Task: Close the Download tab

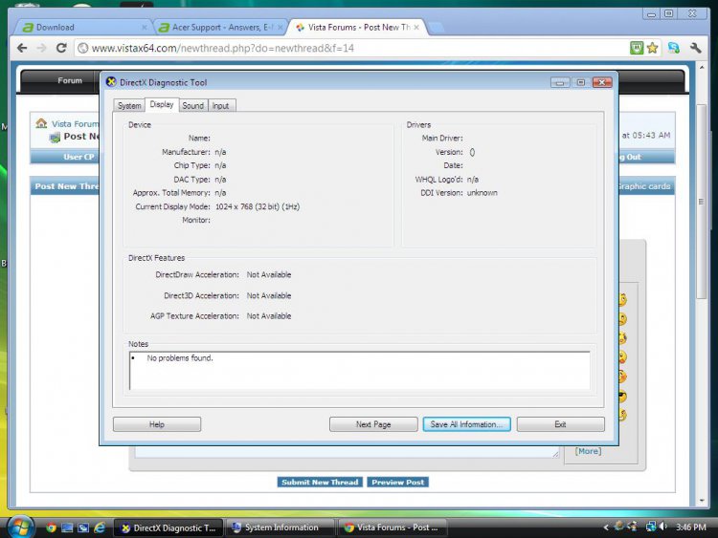Action: point(145,28)
